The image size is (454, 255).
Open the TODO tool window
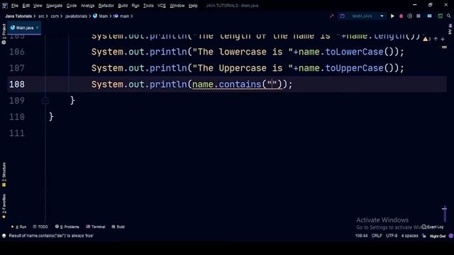40,227
